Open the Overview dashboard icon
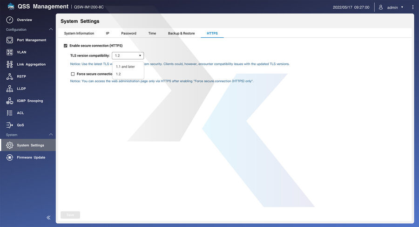 coord(9,20)
